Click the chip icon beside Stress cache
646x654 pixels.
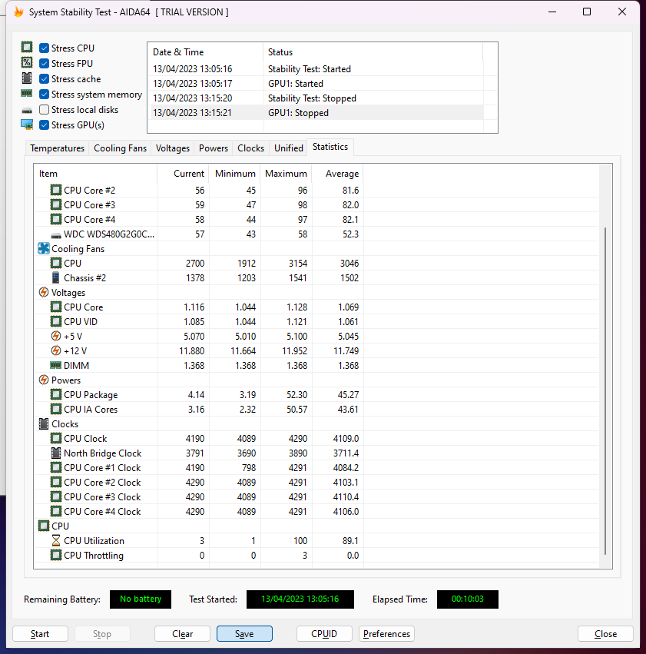(x=27, y=78)
